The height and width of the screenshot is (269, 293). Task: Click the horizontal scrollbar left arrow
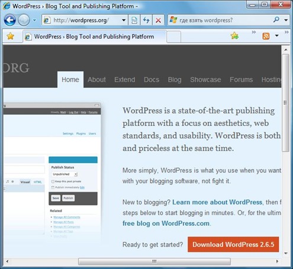[x=7, y=261]
